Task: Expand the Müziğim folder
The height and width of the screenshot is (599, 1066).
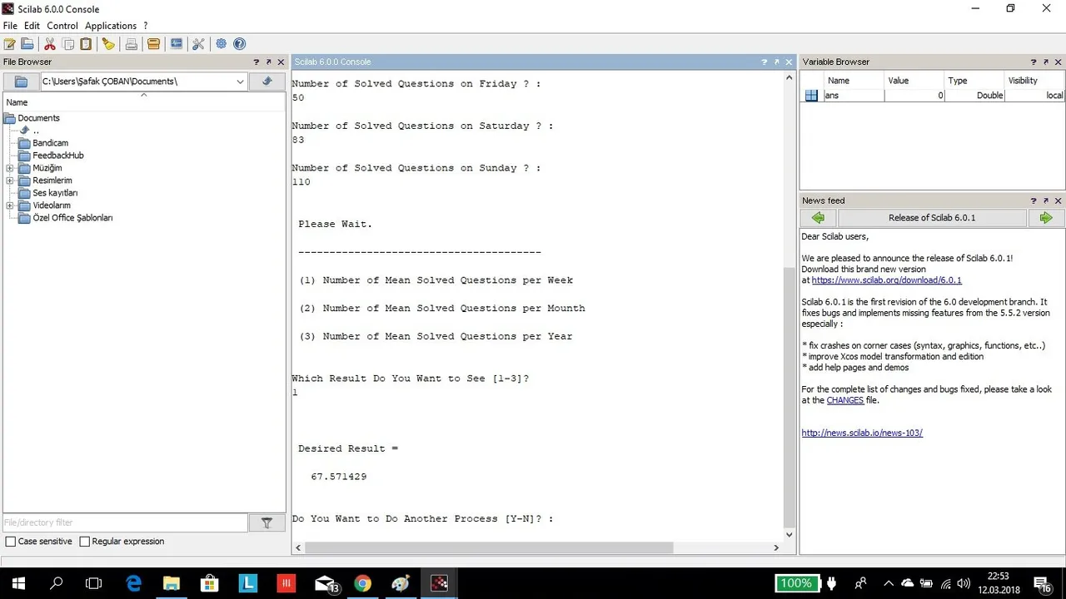Action: point(10,168)
